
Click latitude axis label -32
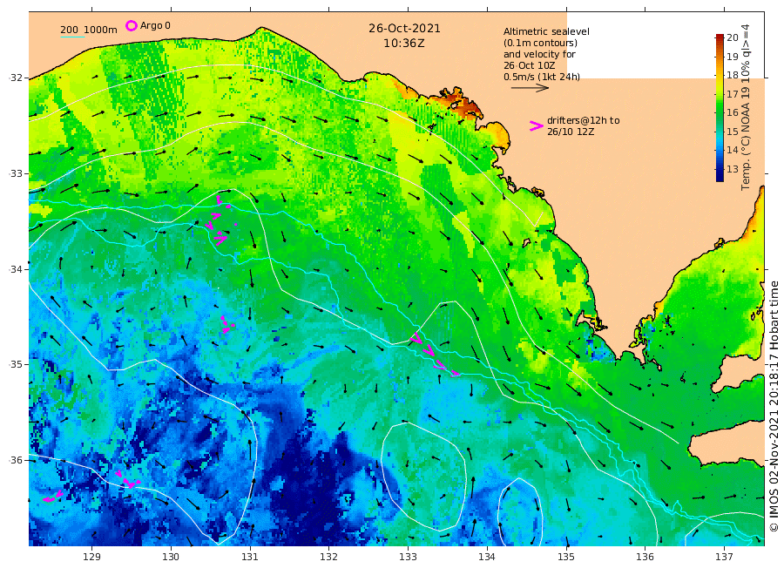pos(16,78)
